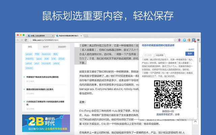The image size is (216, 135).
Task: Click the linkedin tag
Action: coord(29,68)
